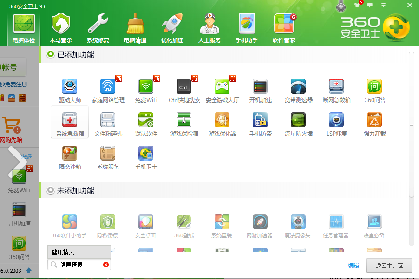Open 安全游戏大厅
Image resolution: width=419 pixels, height=279 pixels.
(x=223, y=91)
